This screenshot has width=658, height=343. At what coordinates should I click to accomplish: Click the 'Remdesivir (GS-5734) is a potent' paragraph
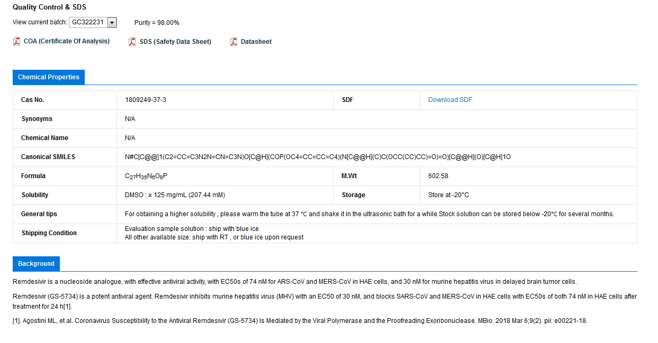click(325, 301)
